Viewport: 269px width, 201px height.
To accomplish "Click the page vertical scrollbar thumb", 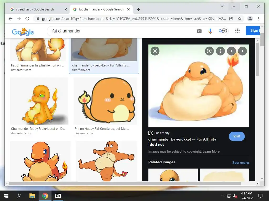I will click(x=262, y=40).
